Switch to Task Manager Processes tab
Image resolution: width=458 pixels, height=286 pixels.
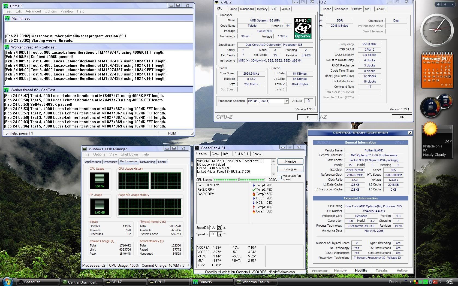pyautogui.click(x=110, y=162)
